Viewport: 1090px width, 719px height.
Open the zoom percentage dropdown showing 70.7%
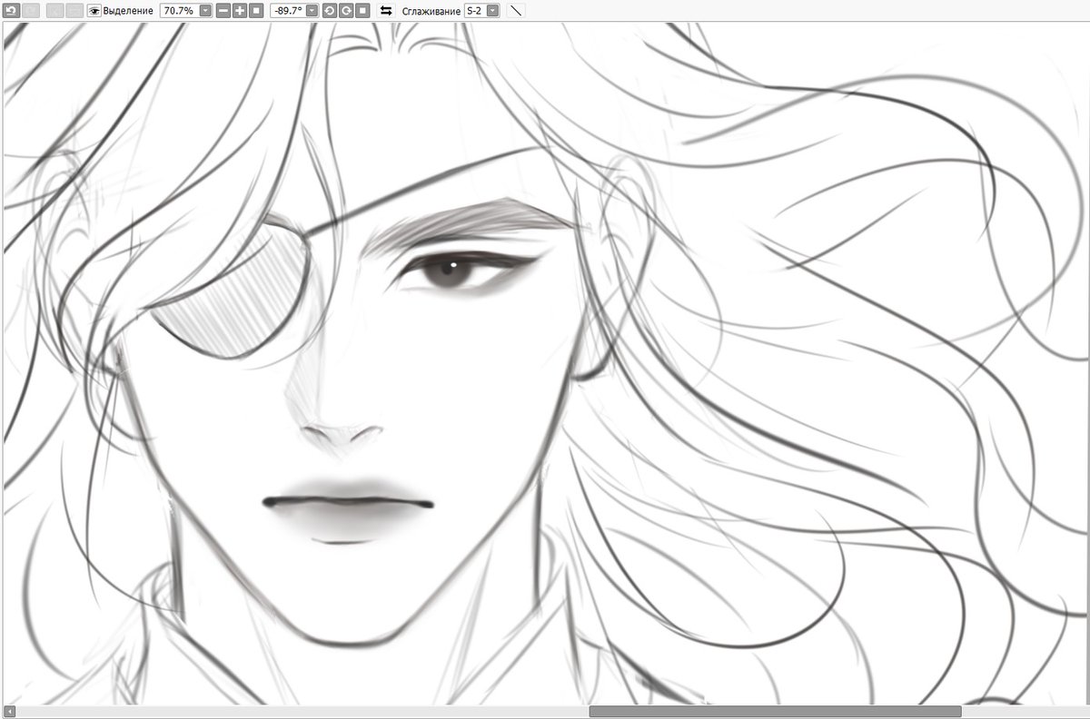(x=204, y=11)
